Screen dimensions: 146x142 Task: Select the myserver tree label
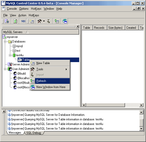[12, 37]
